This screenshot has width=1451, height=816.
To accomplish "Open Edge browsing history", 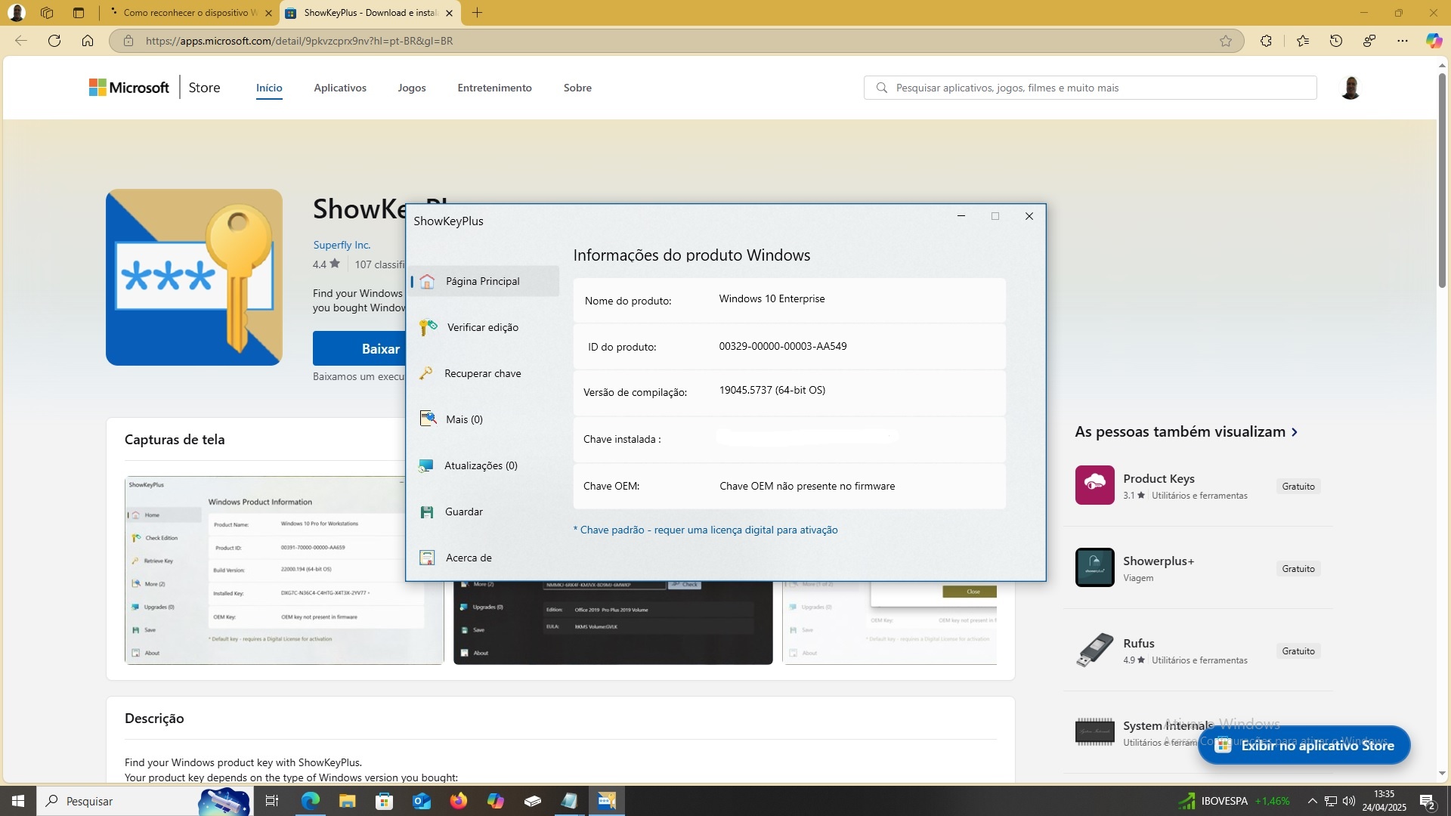I will coord(1336,41).
